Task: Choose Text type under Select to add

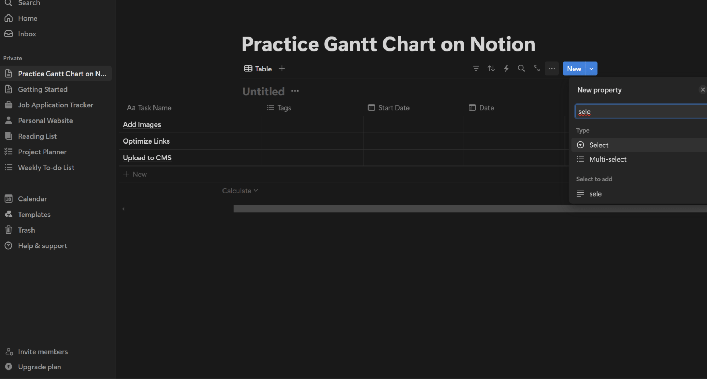Action: (595, 194)
